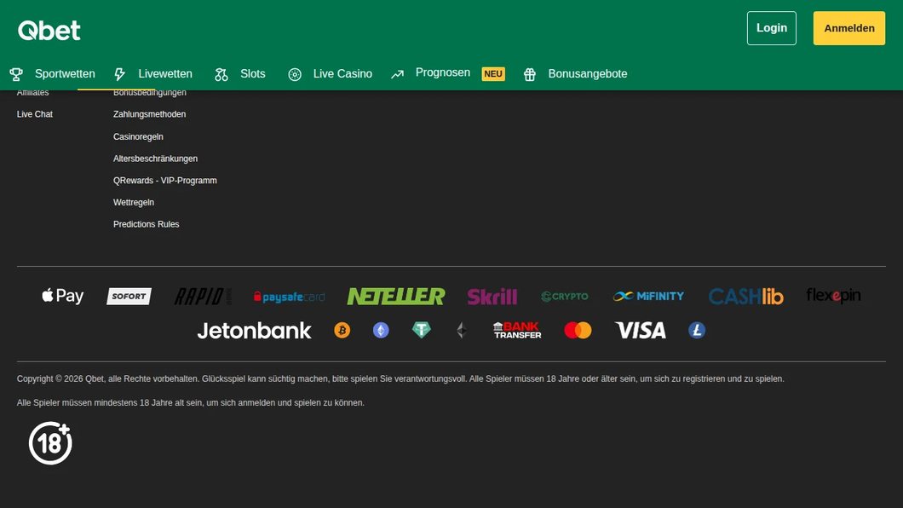Click the paysafecard logo
Screen dimensions: 903x508
pyautogui.click(x=289, y=297)
